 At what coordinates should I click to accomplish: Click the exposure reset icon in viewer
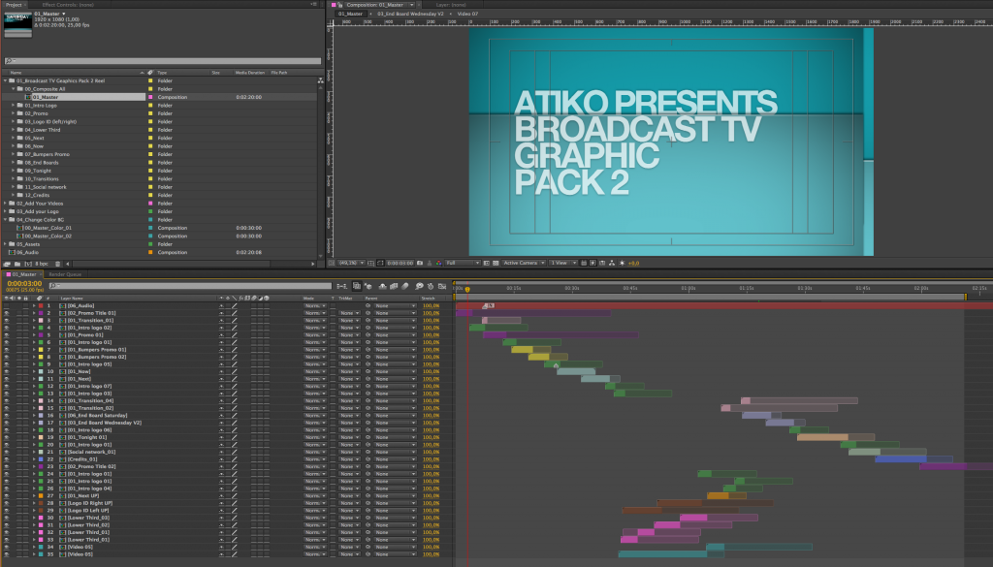pyautogui.click(x=623, y=263)
